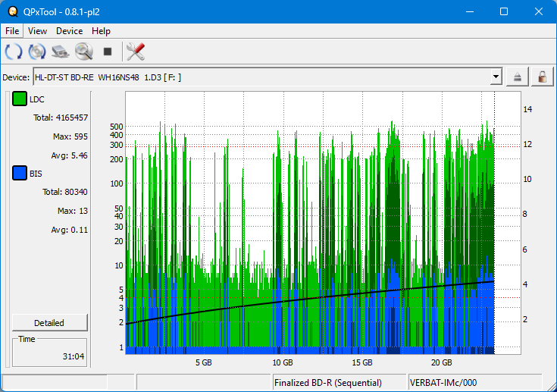This screenshot has width=557, height=392.
Task: Click the QPxTool app logo icon
Action: [x=13, y=11]
